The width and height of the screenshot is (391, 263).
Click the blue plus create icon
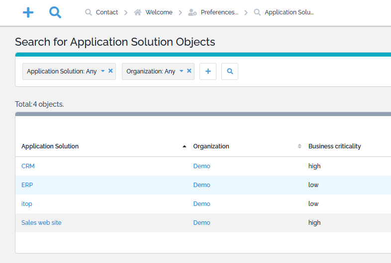[x=28, y=12]
